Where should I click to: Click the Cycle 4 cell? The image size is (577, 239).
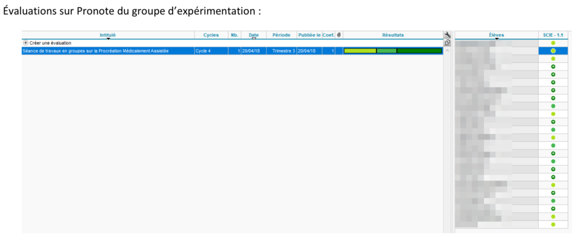click(x=211, y=51)
